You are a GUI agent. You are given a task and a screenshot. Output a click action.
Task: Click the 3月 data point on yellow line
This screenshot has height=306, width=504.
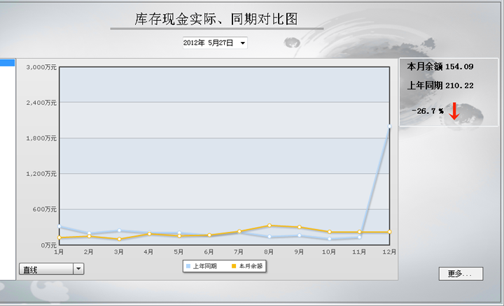120,240
